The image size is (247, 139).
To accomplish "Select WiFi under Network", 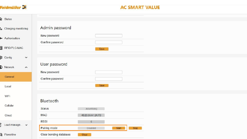I will tap(7, 96).
